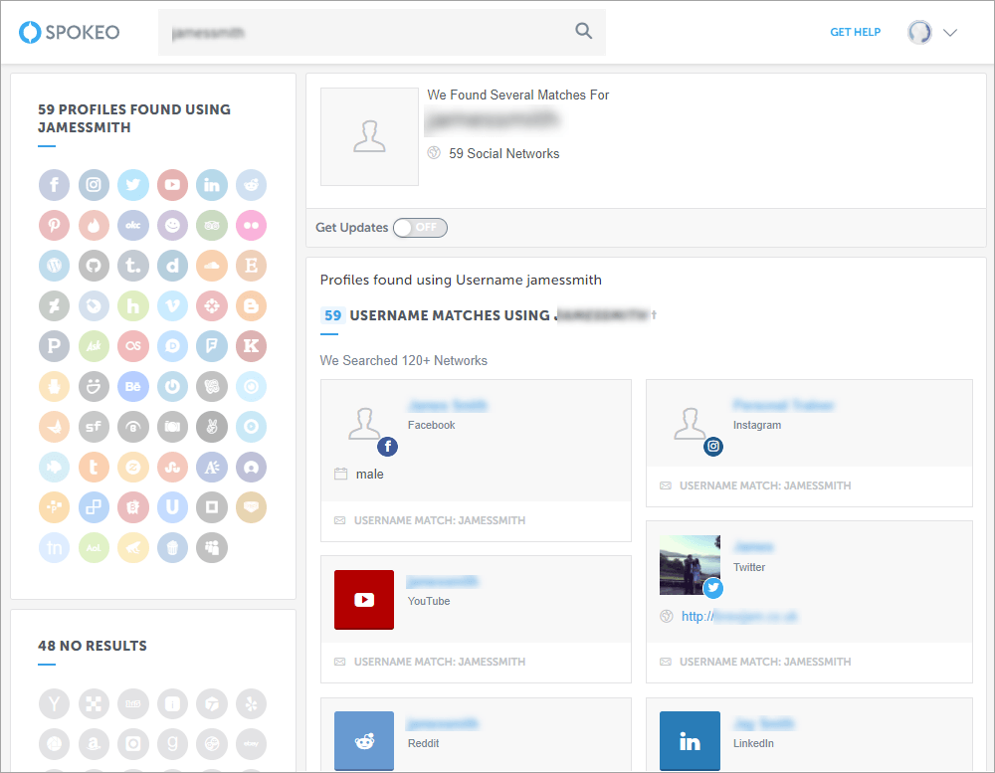Image resolution: width=995 pixels, height=773 pixels.
Task: Click the Goodreads 'g' icon under No Results
Action: pyautogui.click(x=172, y=744)
